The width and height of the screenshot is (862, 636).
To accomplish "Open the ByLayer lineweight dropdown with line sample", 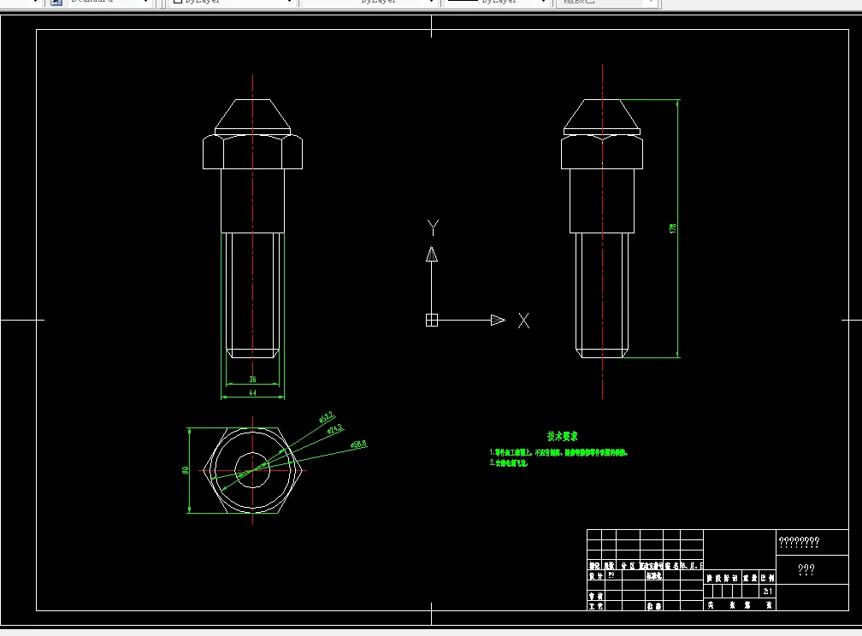I will point(496,3).
